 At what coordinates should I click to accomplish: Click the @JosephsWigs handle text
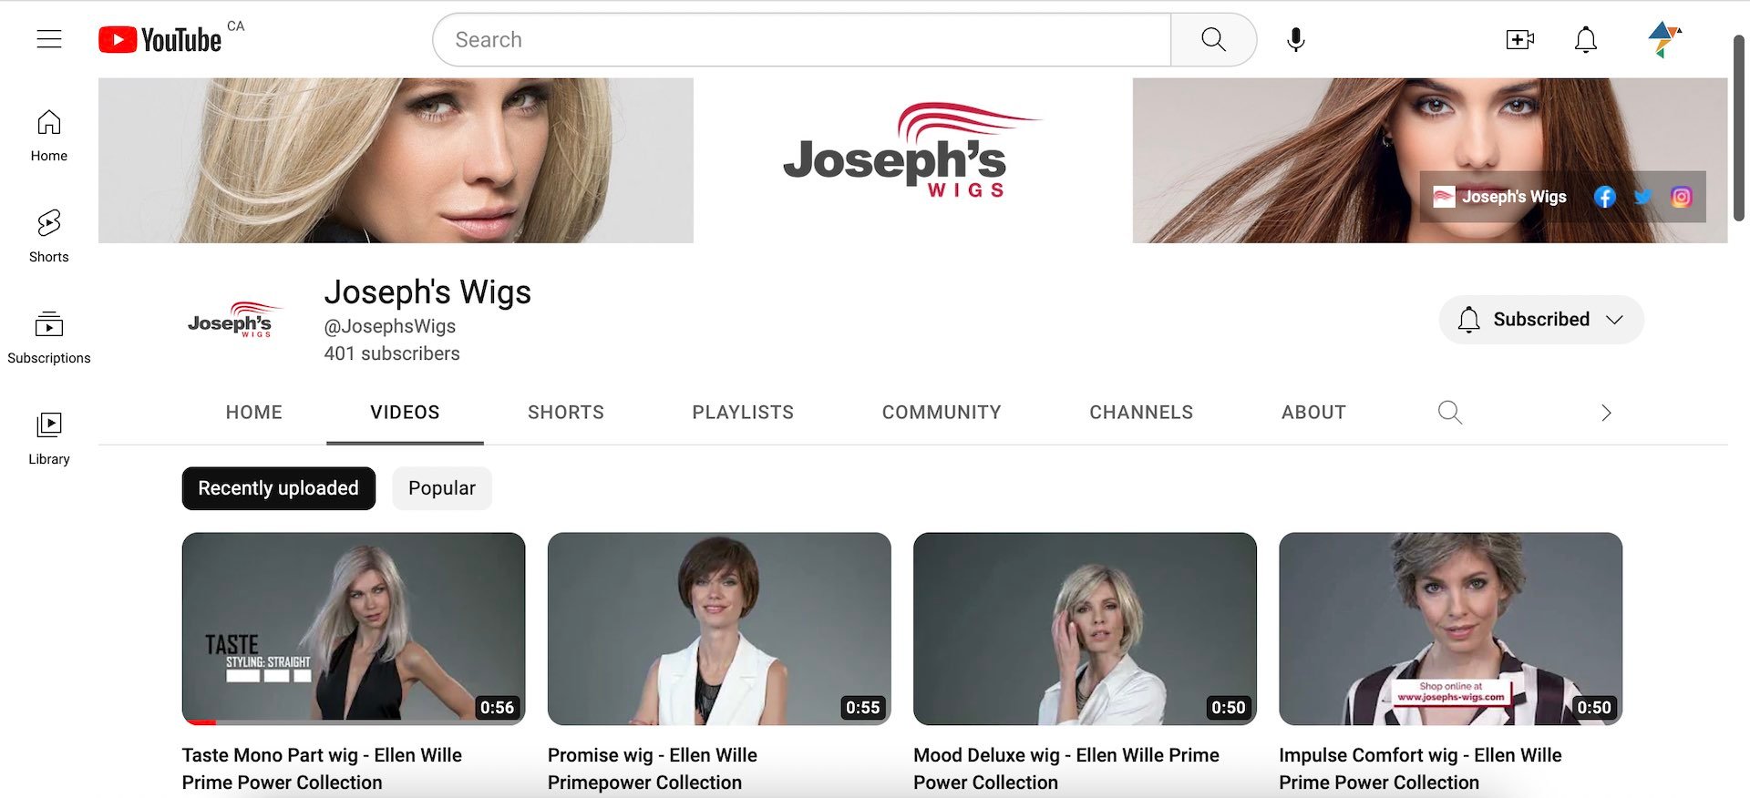pos(390,326)
